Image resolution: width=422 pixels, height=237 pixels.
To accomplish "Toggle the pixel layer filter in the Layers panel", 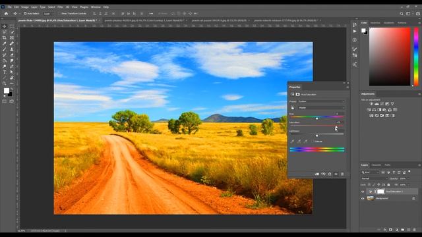I will click(383, 172).
